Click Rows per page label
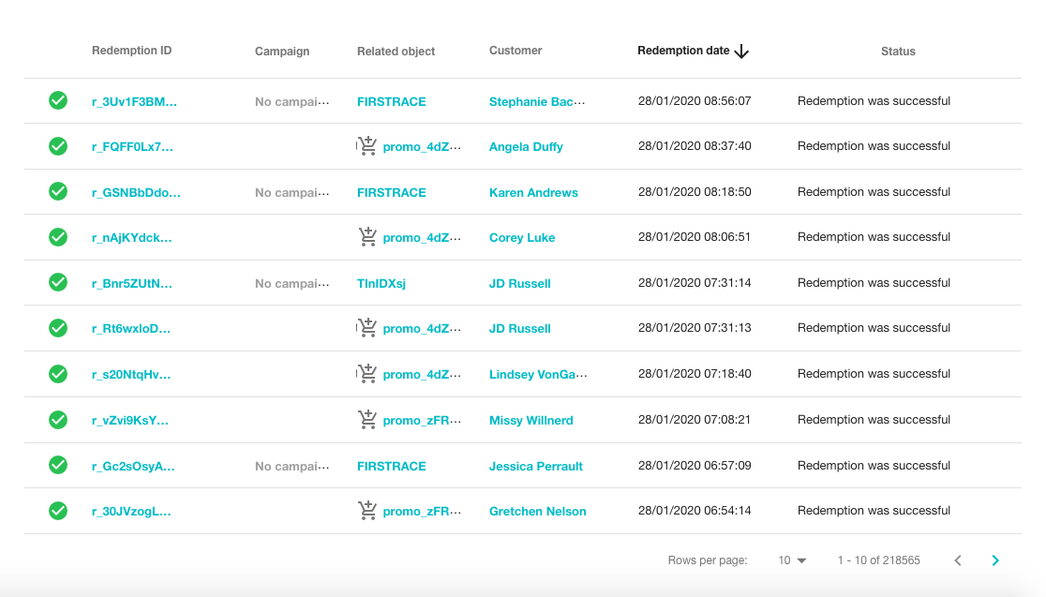 tap(707, 560)
